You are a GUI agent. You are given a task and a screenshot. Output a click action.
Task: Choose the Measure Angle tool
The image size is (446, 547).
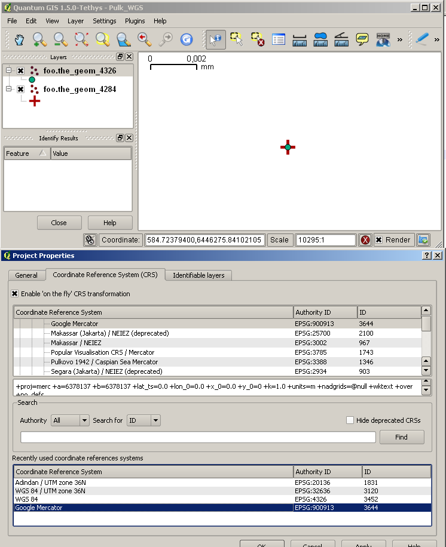(341, 39)
